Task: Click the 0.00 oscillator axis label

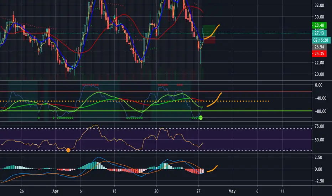Action: click(319, 85)
